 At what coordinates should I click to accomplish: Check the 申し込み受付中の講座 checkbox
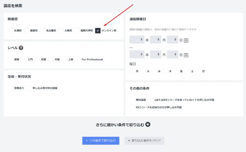pos(29,88)
